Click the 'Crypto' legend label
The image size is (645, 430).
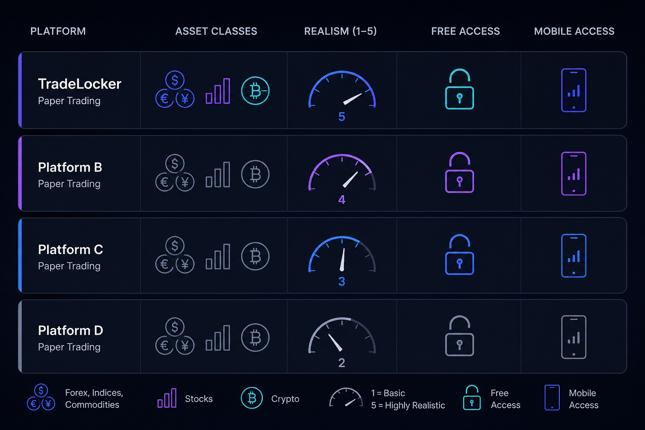tap(285, 399)
